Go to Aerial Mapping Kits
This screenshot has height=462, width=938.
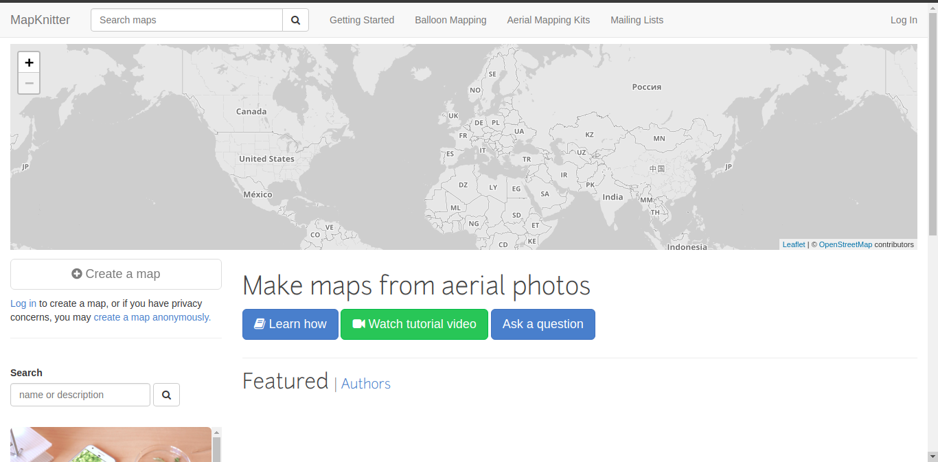tap(549, 20)
